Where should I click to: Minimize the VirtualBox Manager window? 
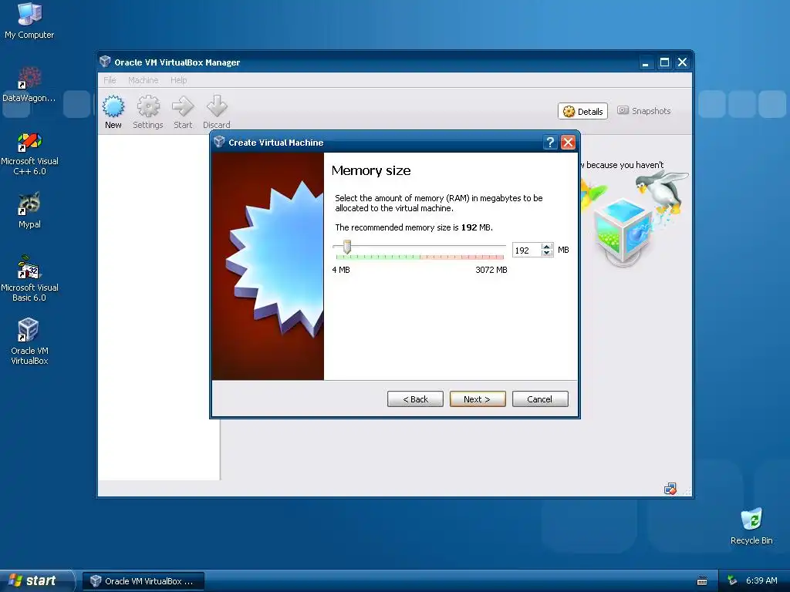[646, 62]
